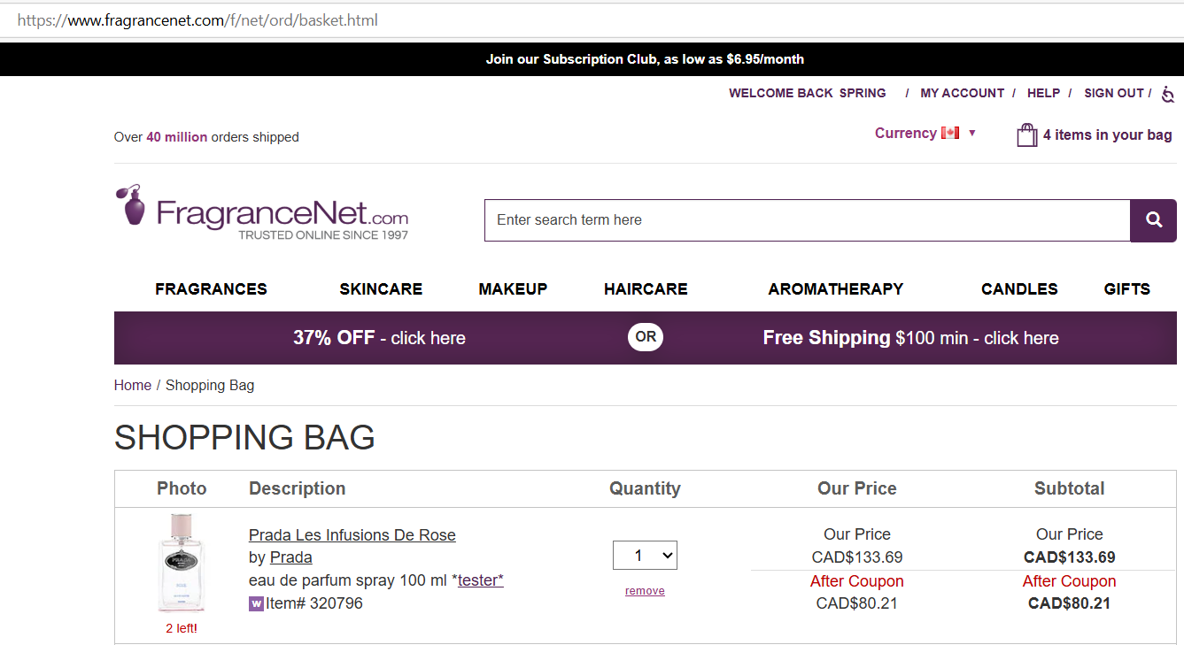Open the Quantity dropdown for Prada item

tap(645, 556)
